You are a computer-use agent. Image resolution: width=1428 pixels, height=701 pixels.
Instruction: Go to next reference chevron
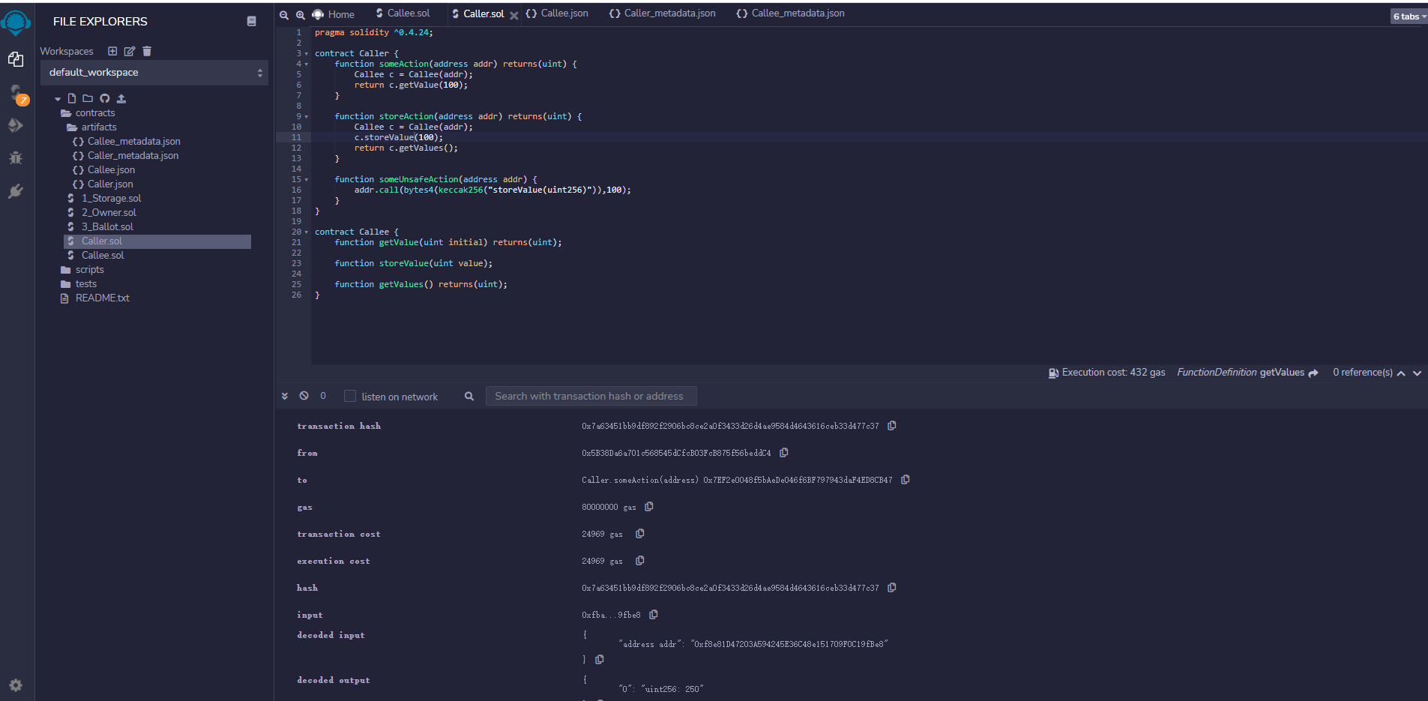(1417, 373)
